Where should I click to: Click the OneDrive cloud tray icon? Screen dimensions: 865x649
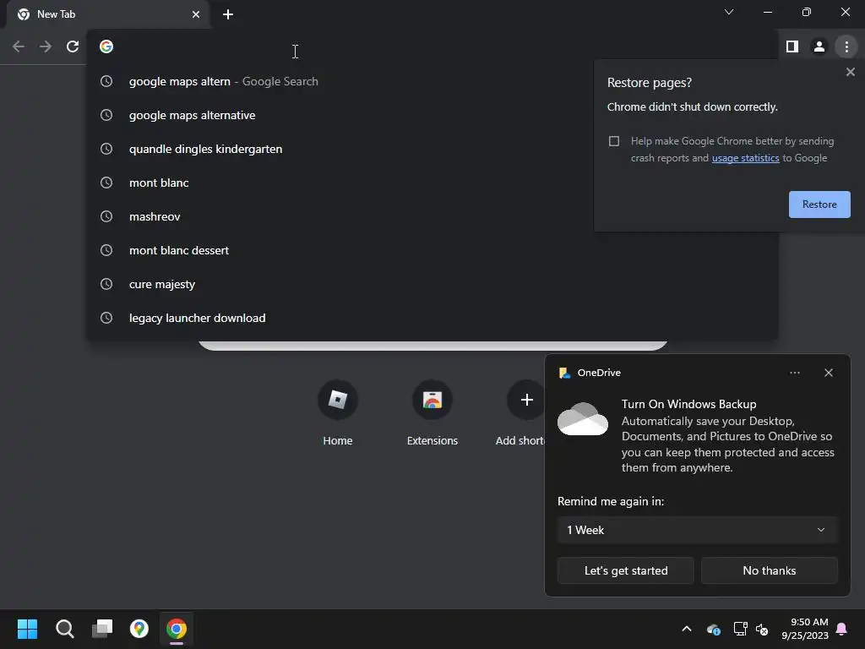pos(713,629)
